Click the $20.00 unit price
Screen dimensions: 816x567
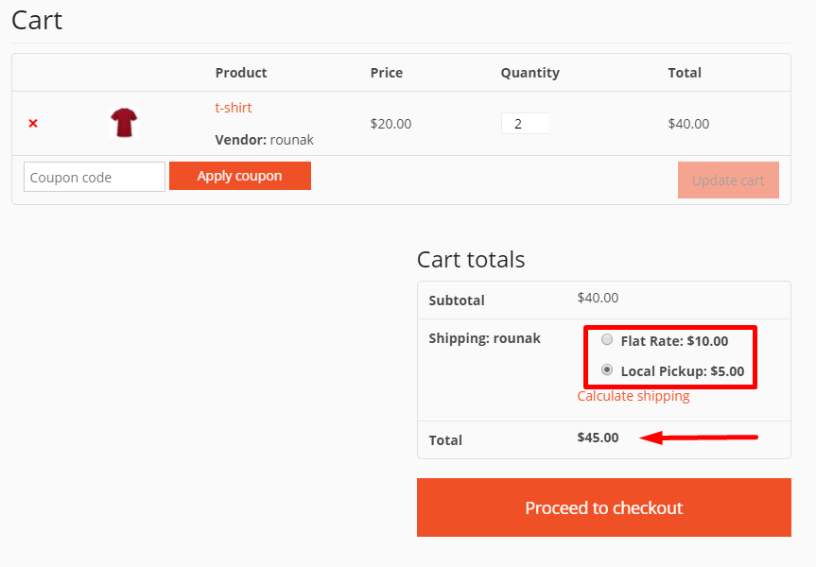[x=391, y=124]
